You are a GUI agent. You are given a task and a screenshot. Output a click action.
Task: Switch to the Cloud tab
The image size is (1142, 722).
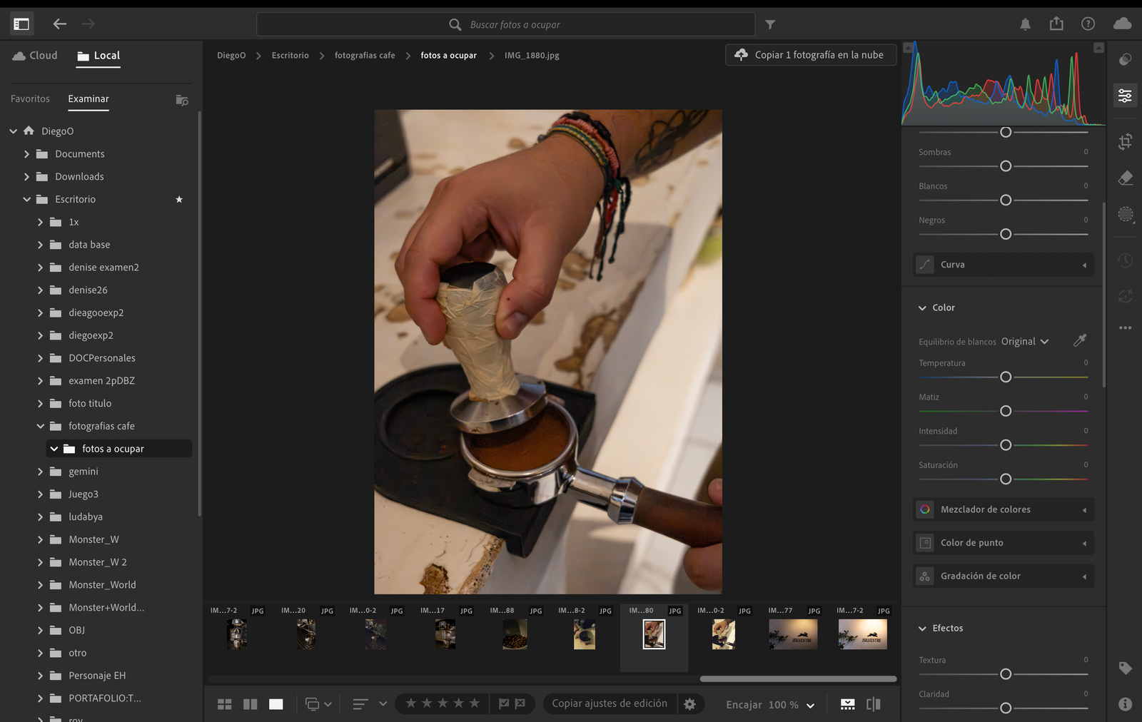tap(35, 56)
